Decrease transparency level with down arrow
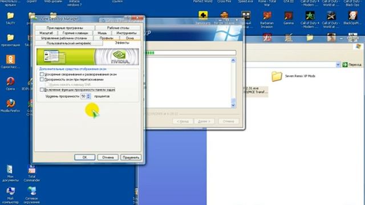The width and height of the screenshot is (365, 205). point(88,97)
